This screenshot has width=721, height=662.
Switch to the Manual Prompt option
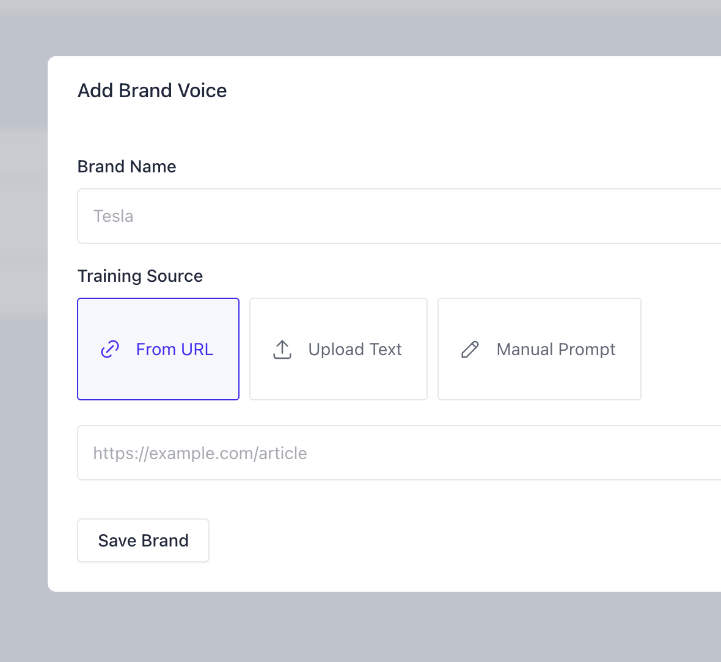pyautogui.click(x=540, y=349)
